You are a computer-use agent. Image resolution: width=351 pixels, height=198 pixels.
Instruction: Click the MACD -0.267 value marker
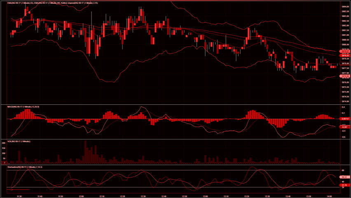point(344,127)
